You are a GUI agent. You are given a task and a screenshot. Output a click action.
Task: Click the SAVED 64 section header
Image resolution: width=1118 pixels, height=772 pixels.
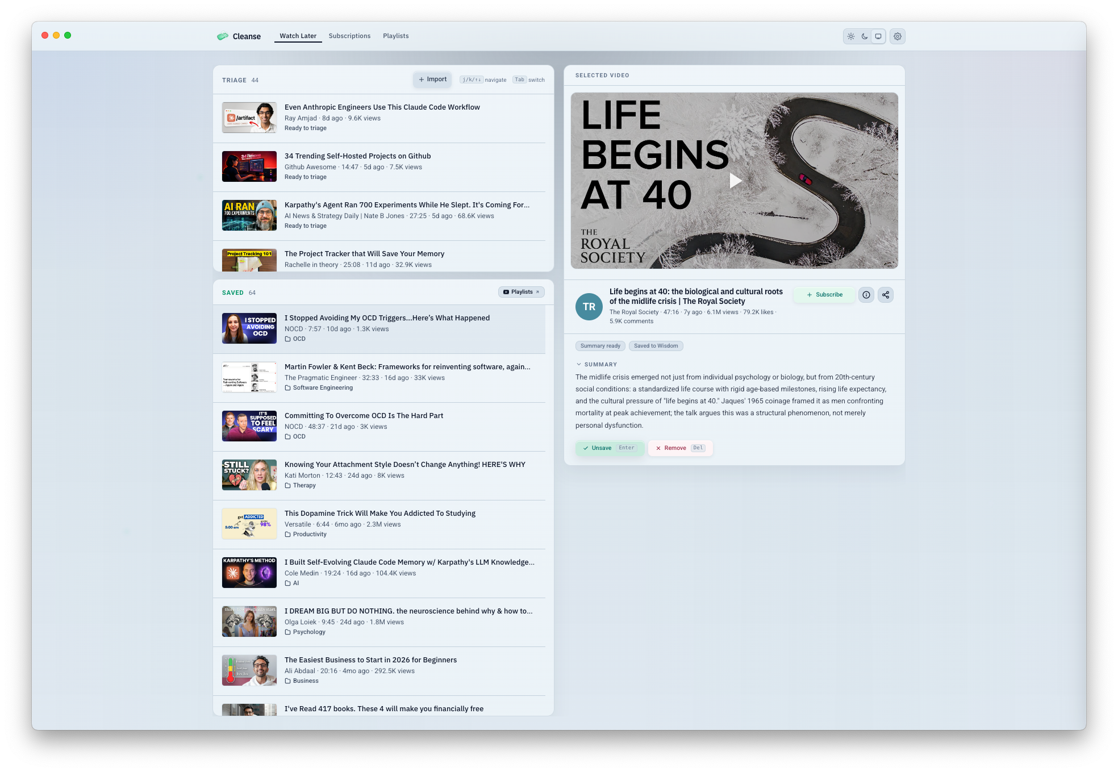(x=239, y=293)
